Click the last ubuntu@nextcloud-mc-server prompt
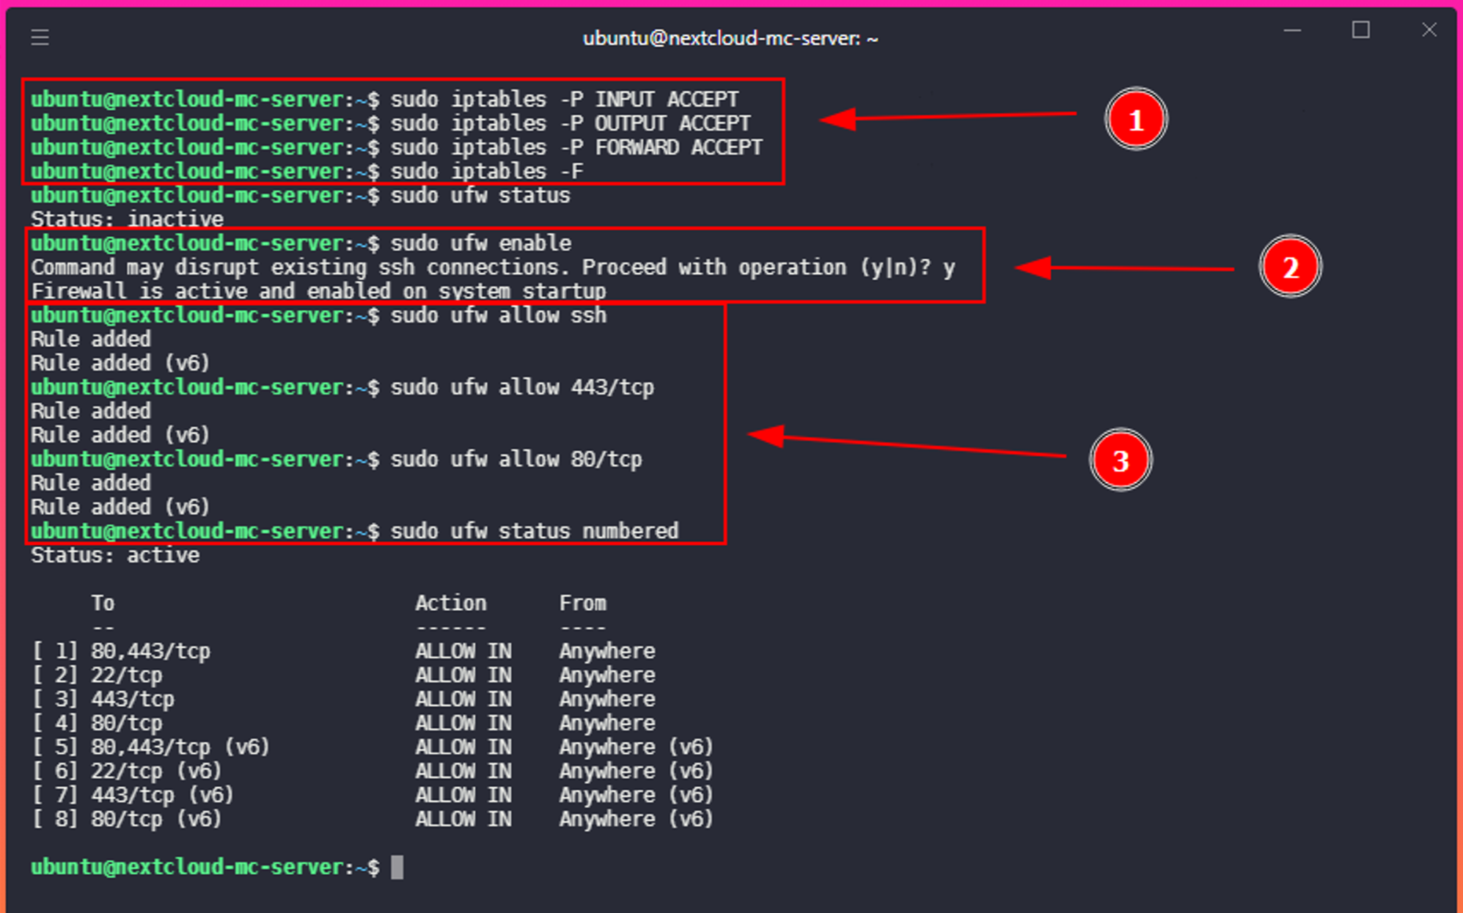Image resolution: width=1463 pixels, height=913 pixels. tap(205, 867)
